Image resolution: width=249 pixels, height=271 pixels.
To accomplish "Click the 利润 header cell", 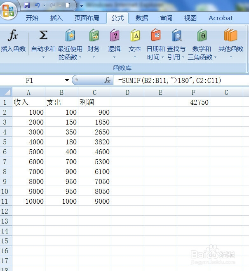I will (x=95, y=102).
